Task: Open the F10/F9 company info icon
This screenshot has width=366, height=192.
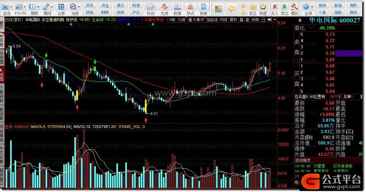Action: 18,7
